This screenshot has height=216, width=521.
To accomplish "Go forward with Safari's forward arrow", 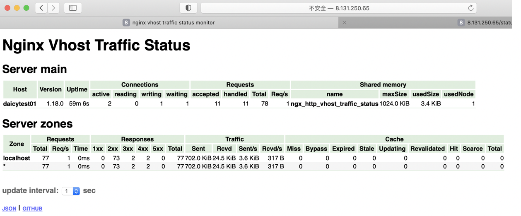I will coord(53,8).
